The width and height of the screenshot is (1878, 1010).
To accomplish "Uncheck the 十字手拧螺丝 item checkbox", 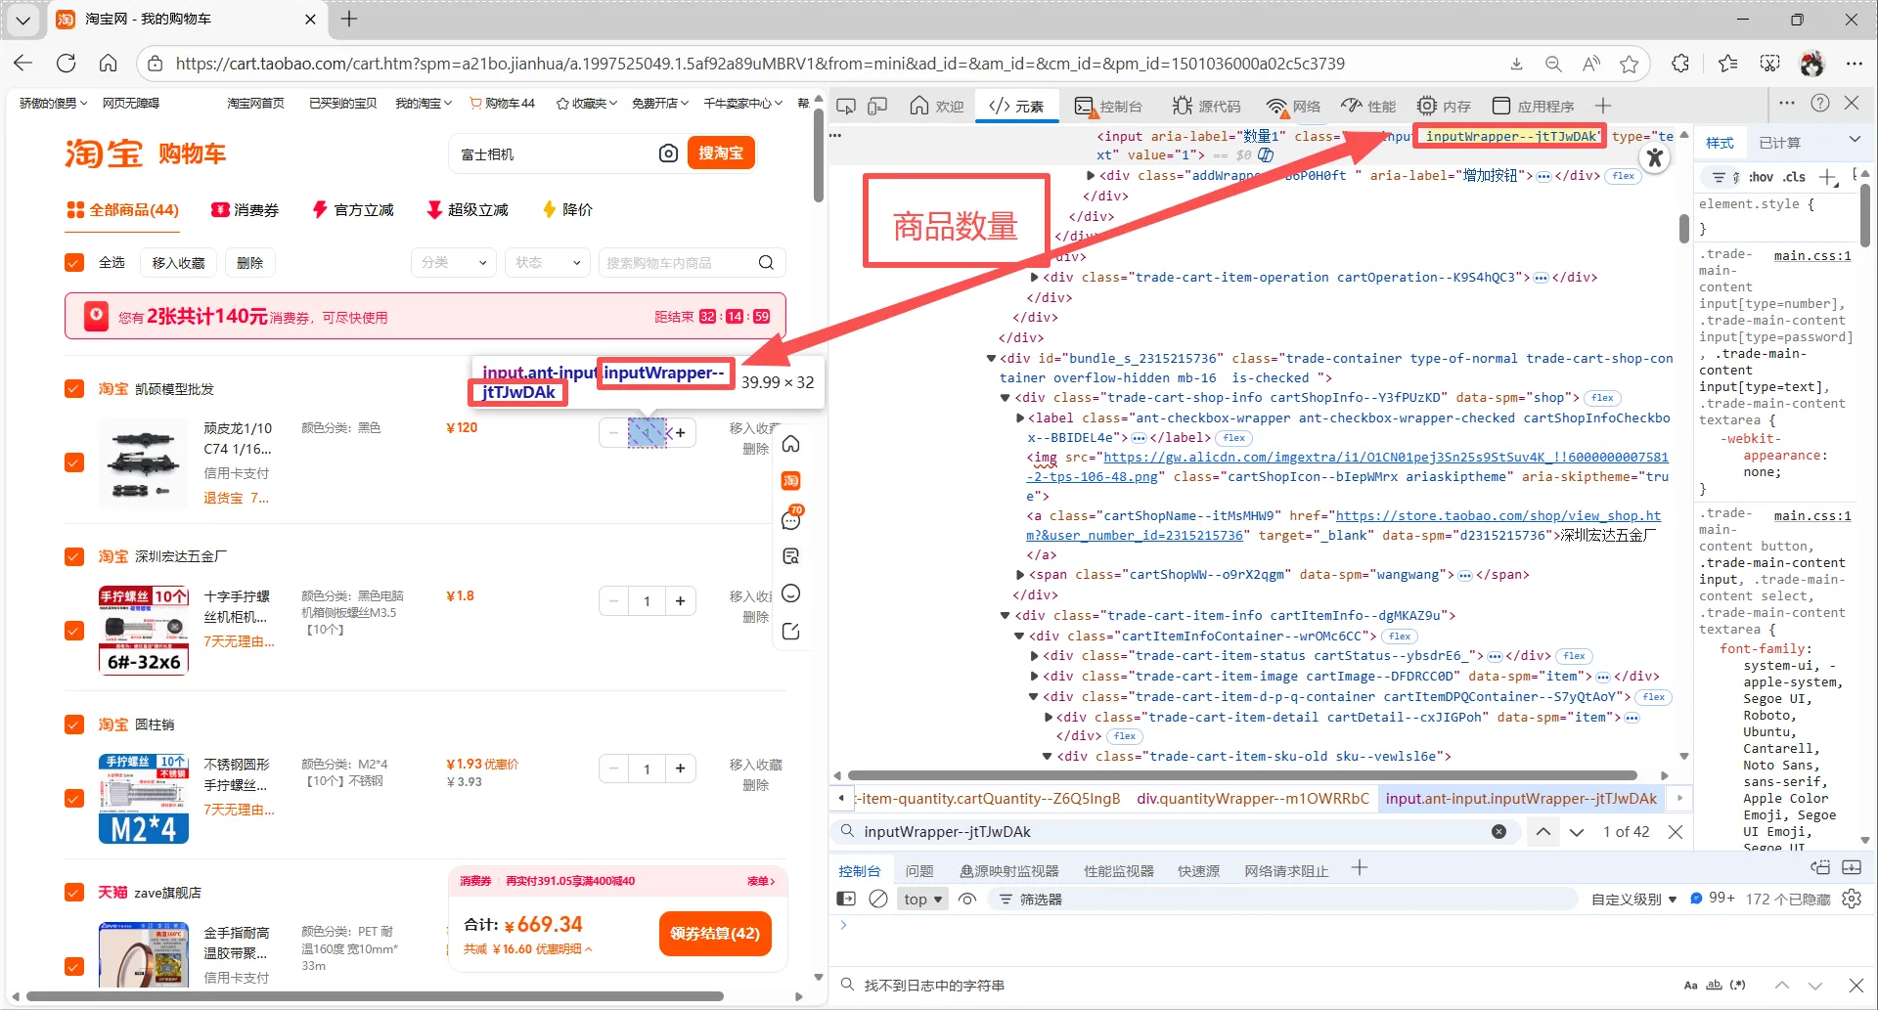I will tap(74, 631).
